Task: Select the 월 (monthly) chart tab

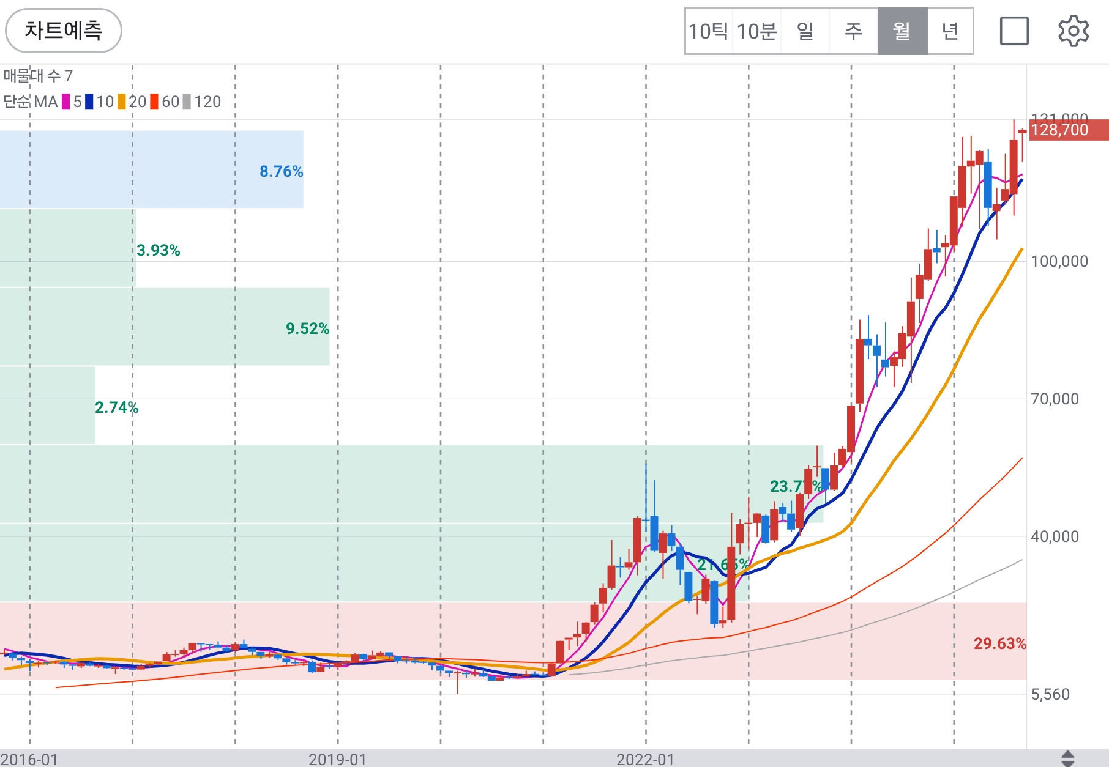Action: [x=902, y=31]
